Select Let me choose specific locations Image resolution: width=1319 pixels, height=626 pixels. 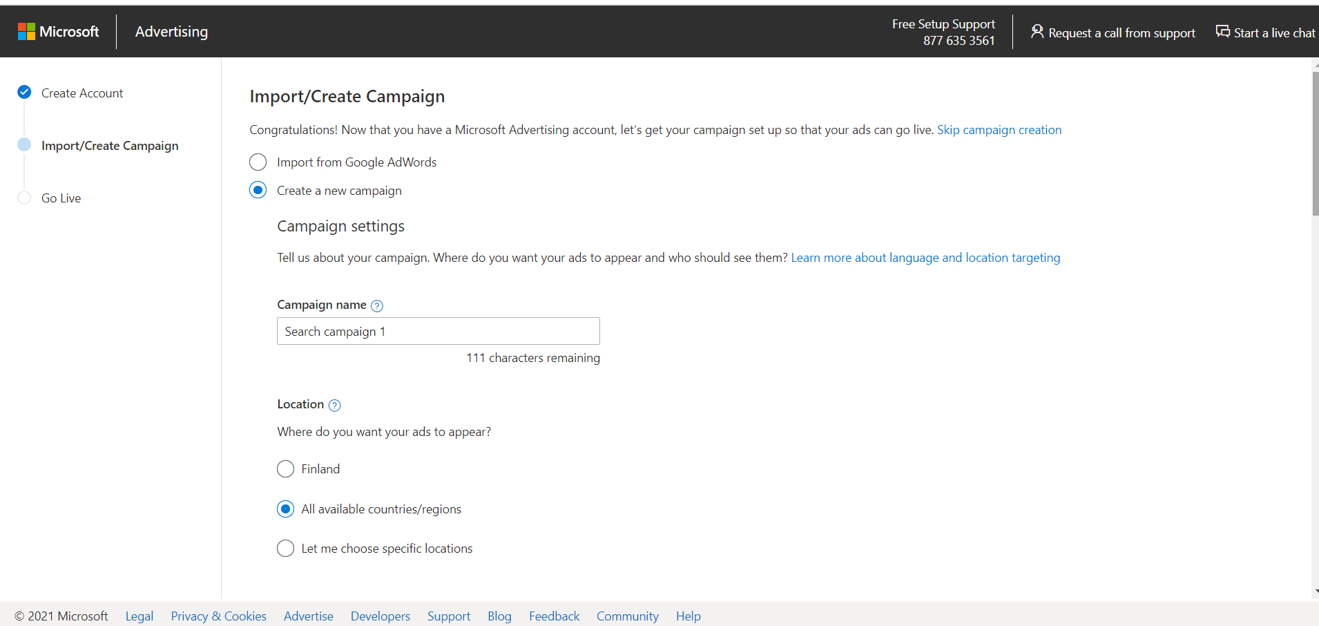tap(285, 549)
